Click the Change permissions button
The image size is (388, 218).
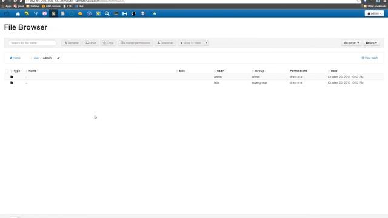coord(135,43)
